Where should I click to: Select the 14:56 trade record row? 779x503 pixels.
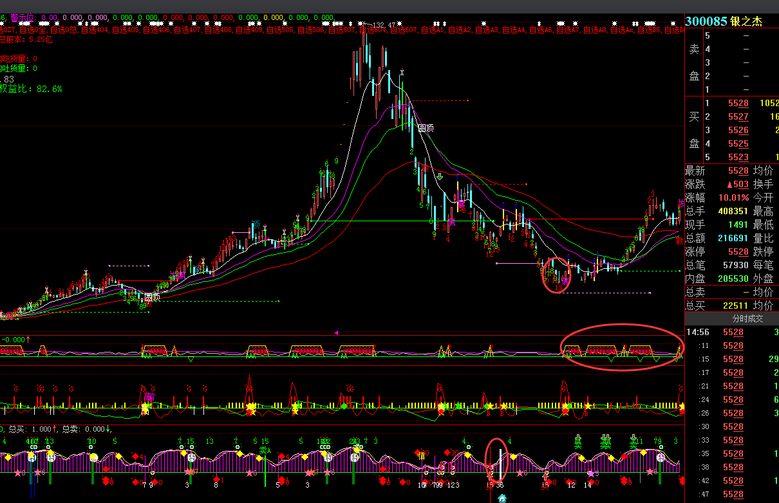tap(731, 333)
